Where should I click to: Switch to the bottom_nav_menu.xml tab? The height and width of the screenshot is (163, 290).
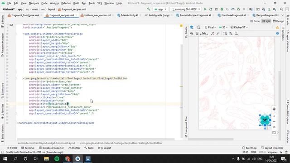[x=97, y=15]
